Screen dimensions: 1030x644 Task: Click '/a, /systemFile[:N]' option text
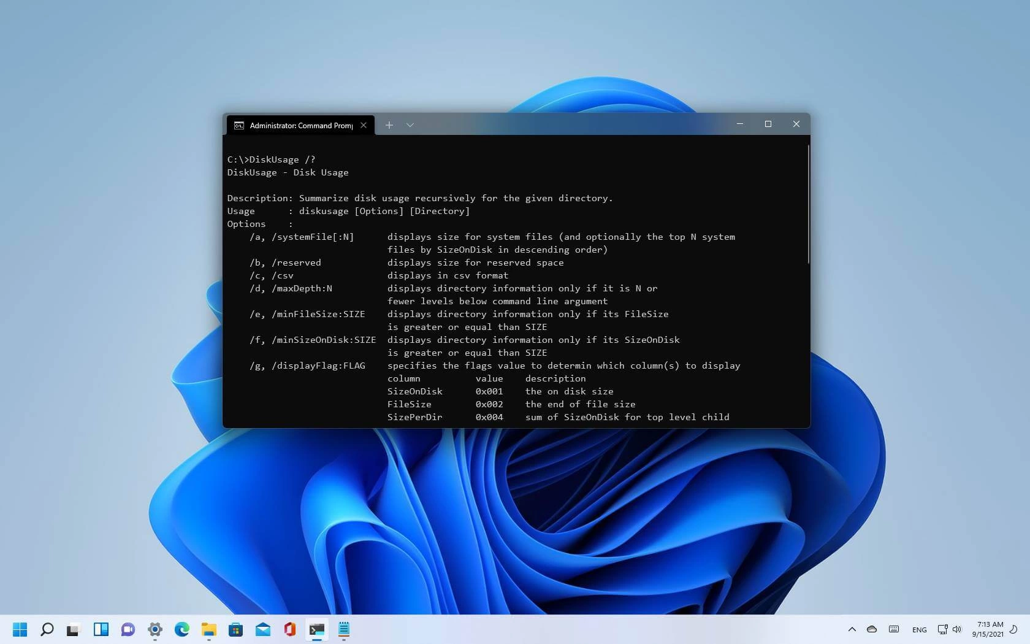(302, 237)
